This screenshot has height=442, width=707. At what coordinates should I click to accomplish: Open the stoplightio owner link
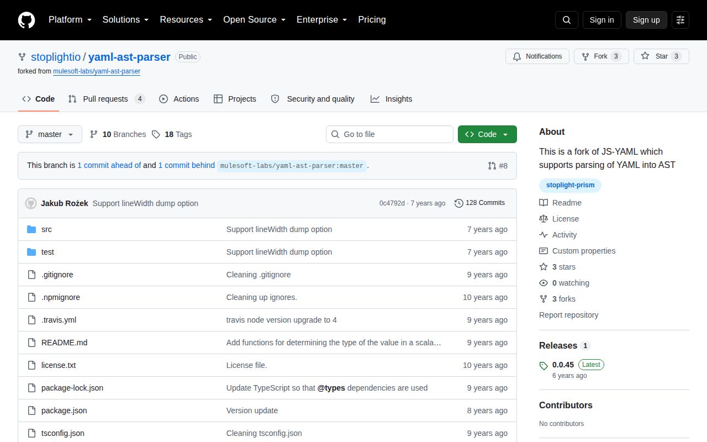point(56,57)
